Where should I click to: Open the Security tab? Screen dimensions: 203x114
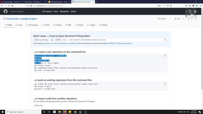79,25
